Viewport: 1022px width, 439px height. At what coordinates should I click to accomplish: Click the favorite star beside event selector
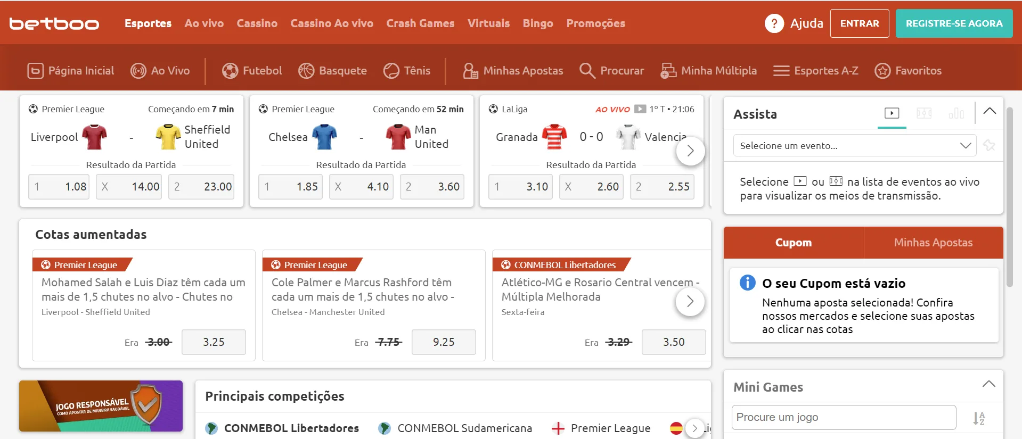tap(990, 145)
